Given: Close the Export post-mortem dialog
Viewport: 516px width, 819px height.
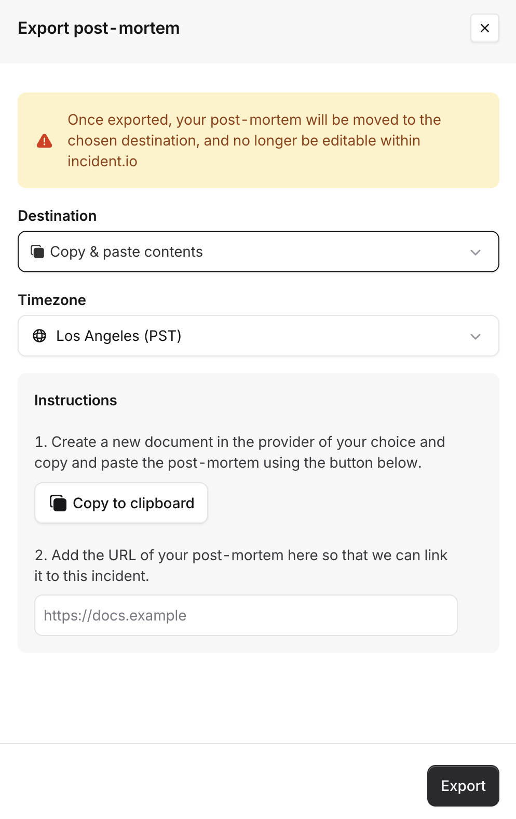Looking at the screenshot, I should click(x=484, y=28).
